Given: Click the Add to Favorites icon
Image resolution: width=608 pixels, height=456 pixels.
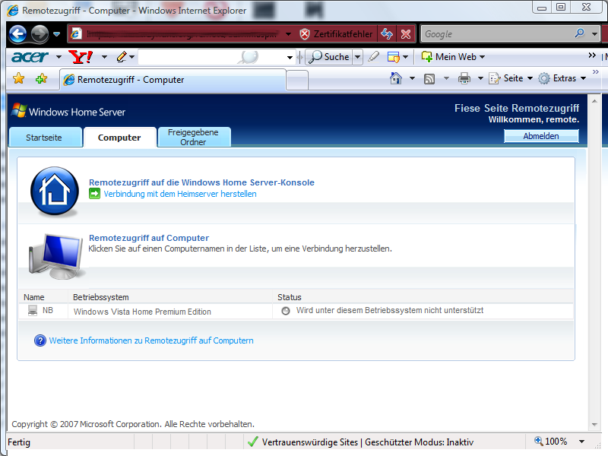Looking at the screenshot, I should coord(41,79).
